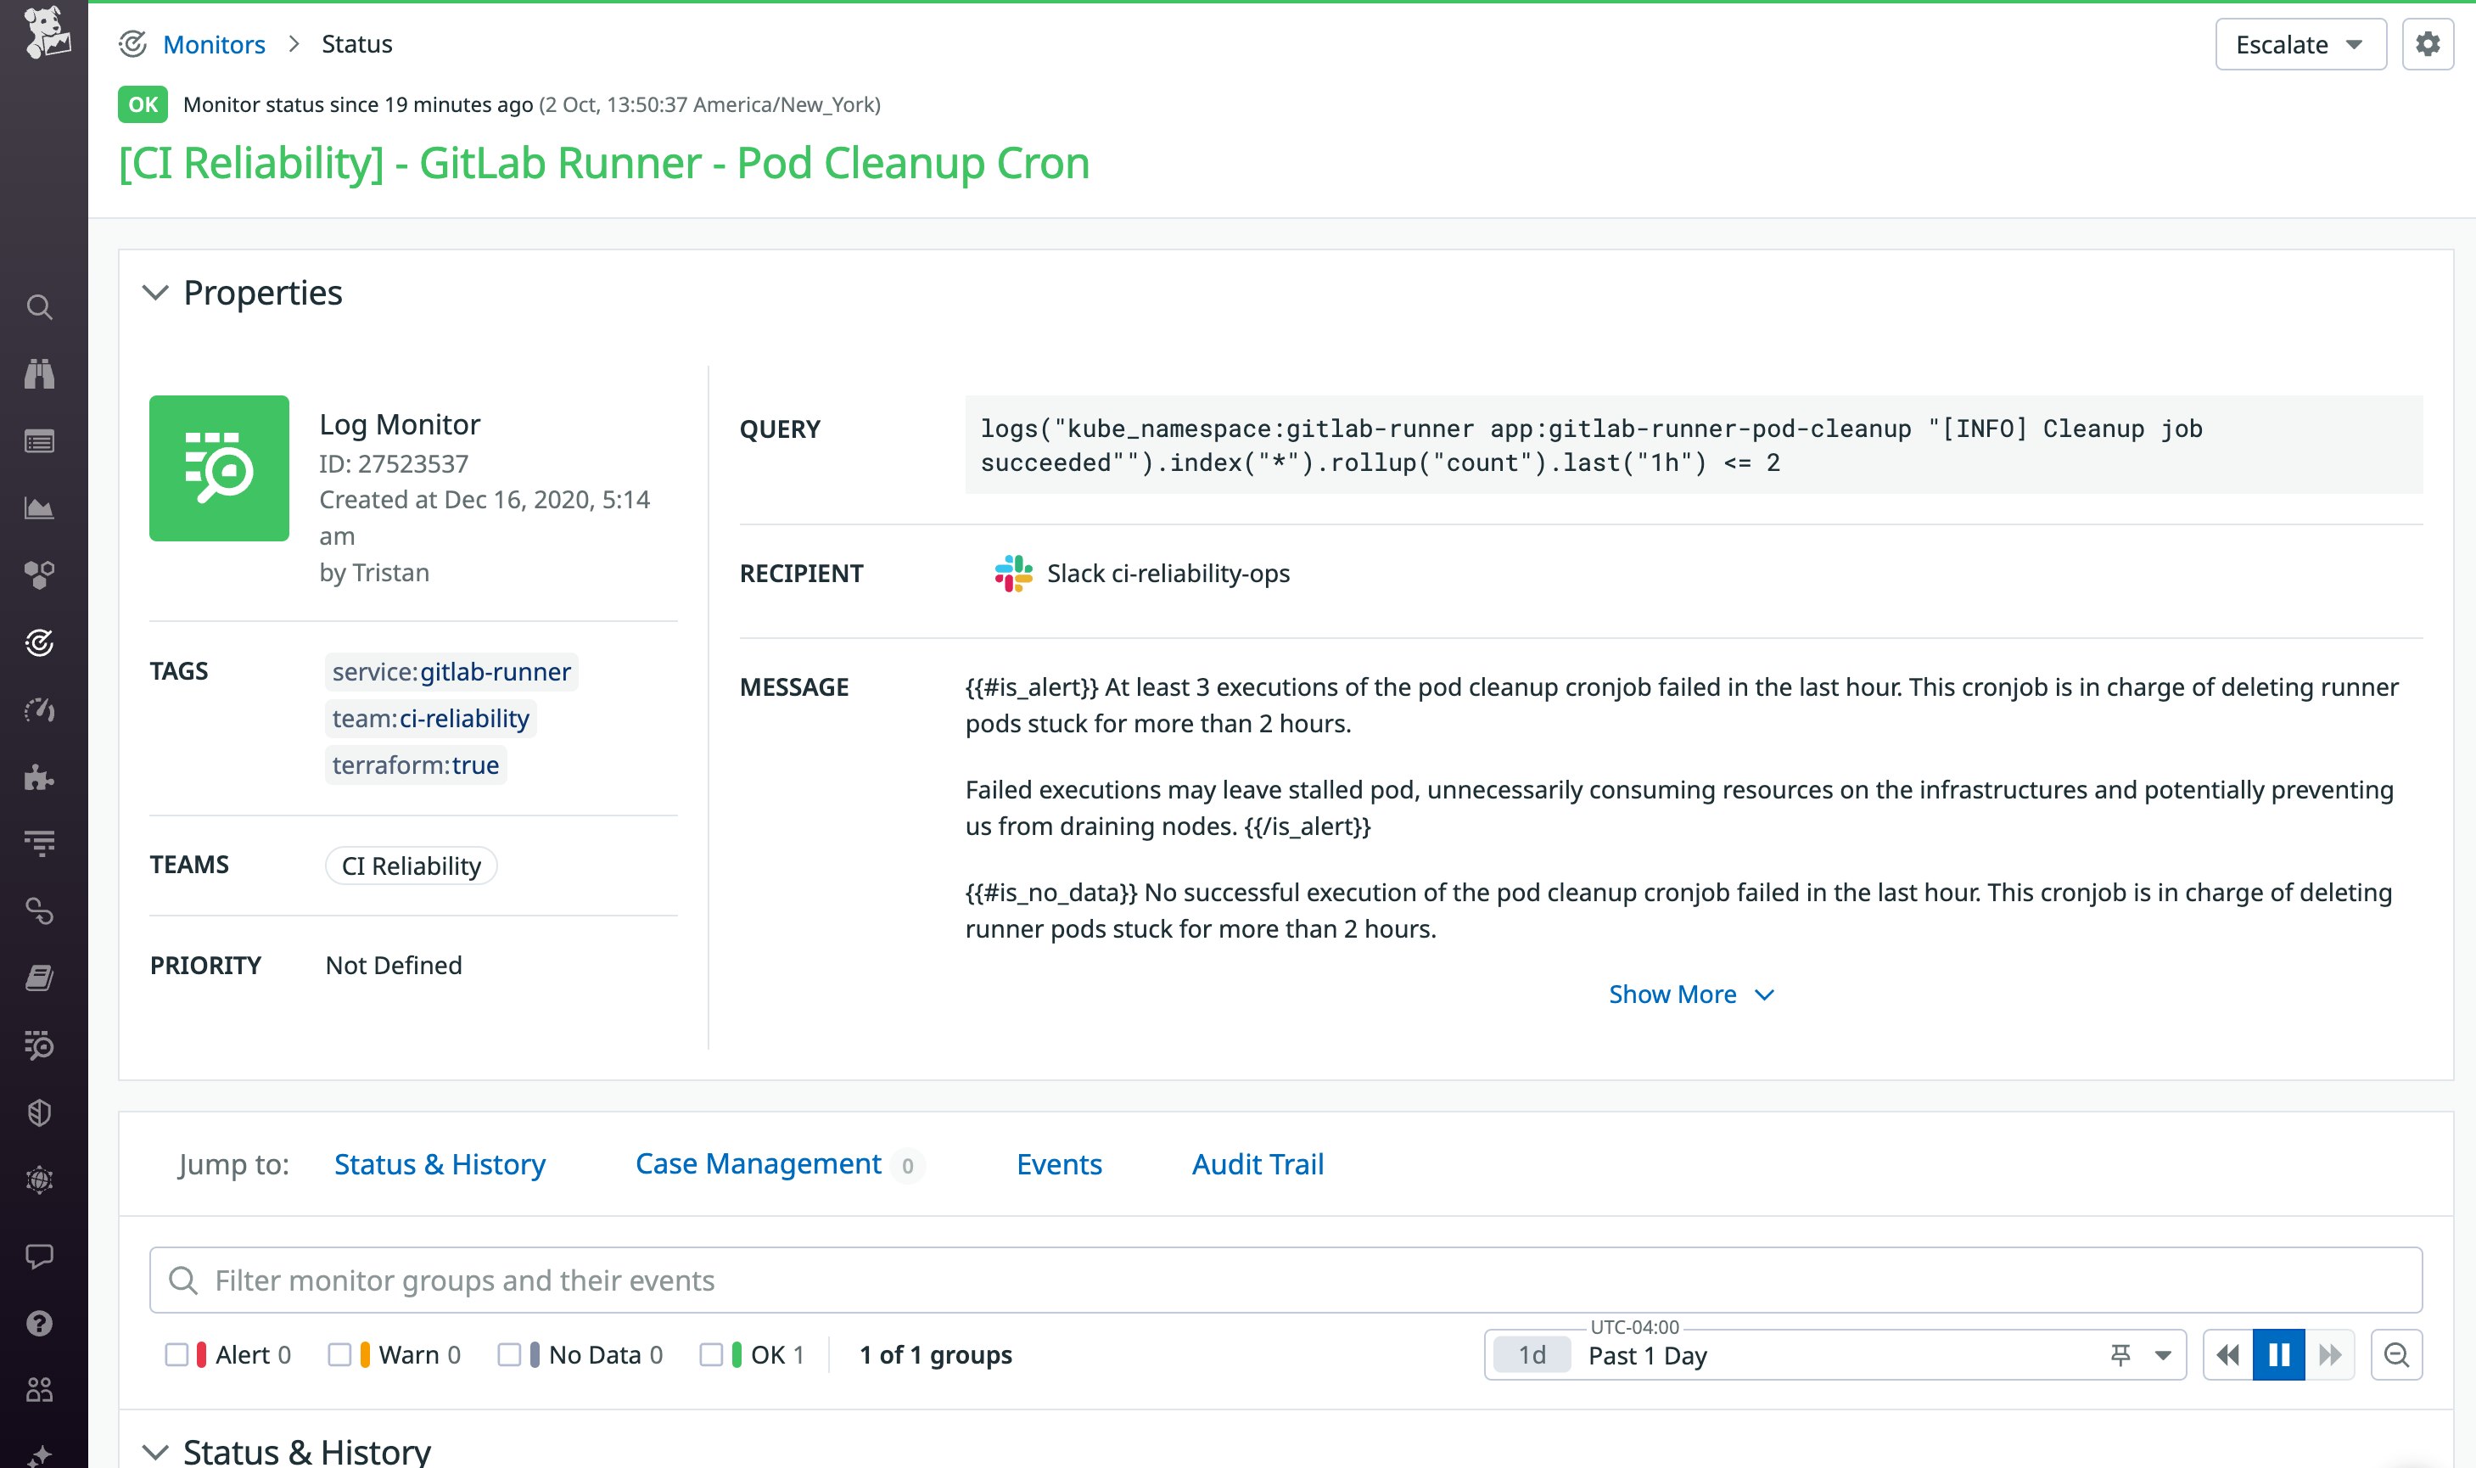This screenshot has width=2476, height=1468.
Task: Expand the Escalate dropdown
Action: [2300, 43]
